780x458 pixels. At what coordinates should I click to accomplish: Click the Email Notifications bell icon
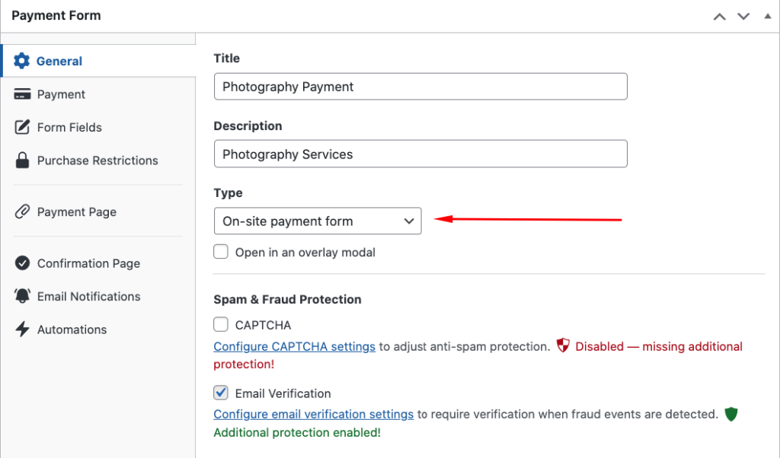(x=22, y=296)
